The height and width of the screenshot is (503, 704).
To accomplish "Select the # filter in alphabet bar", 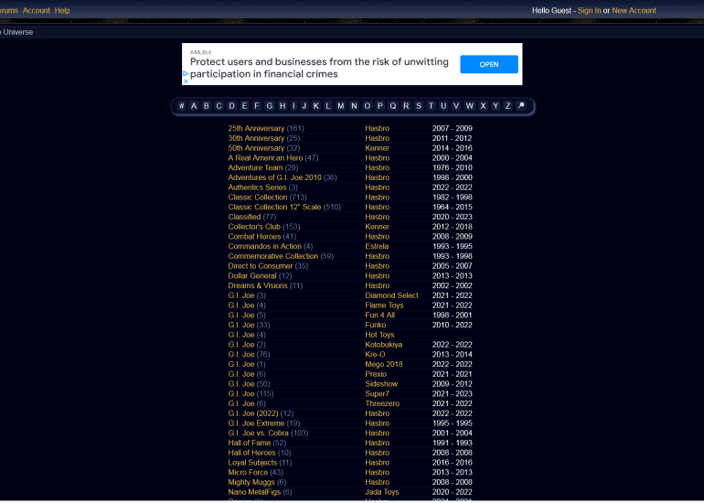I will 181,106.
